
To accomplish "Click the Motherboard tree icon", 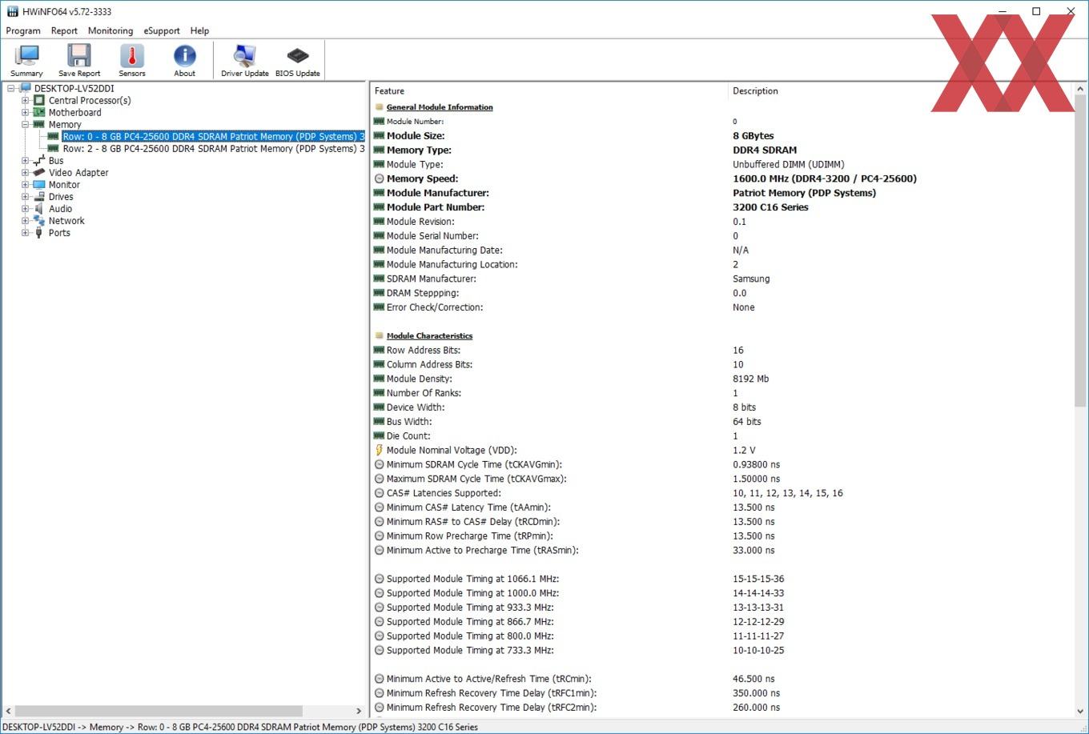I will coord(38,112).
